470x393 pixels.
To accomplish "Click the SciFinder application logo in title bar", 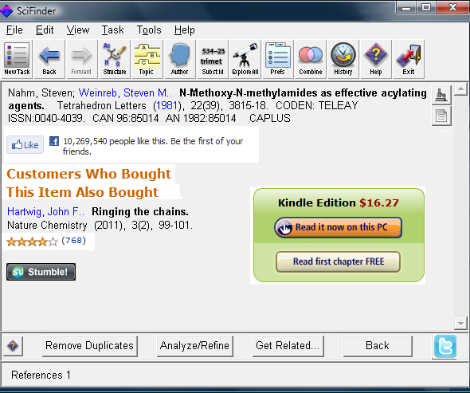I will click(x=6, y=11).
